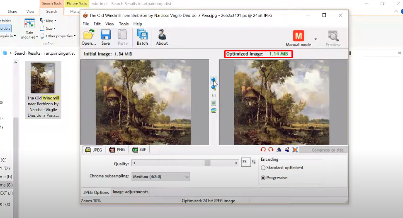Expand the Kind filter in Explorer

[x=48, y=21]
